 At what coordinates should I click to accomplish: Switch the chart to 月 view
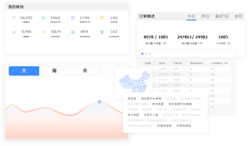pyautogui.click(x=85, y=71)
